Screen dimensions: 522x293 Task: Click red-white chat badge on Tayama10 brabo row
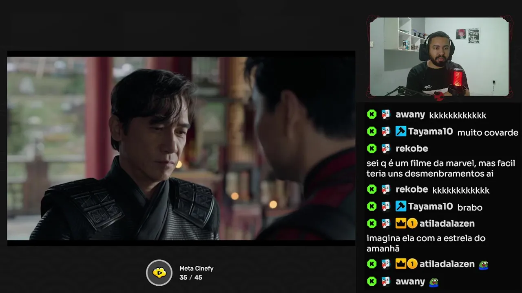[x=386, y=206]
